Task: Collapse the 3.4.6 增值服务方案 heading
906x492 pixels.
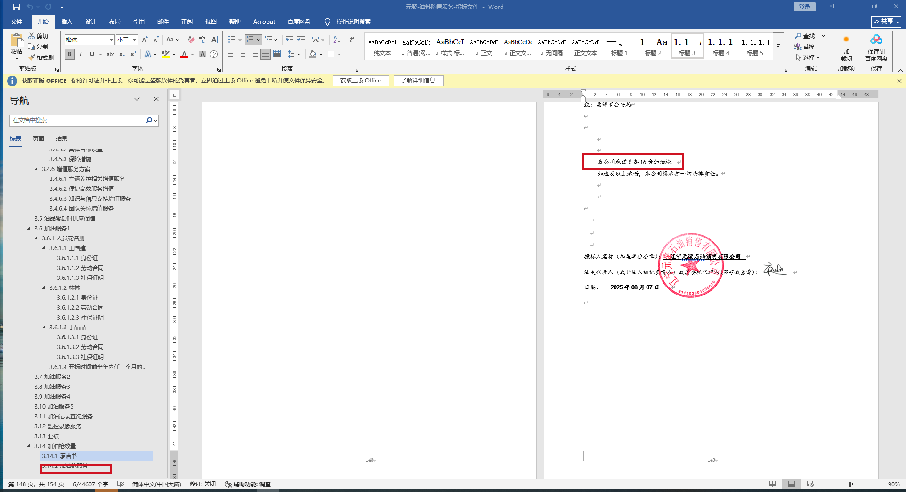Action: tap(36, 169)
